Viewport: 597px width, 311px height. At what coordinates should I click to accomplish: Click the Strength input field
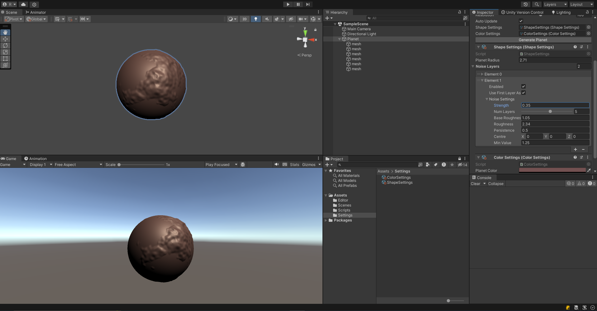(555, 105)
